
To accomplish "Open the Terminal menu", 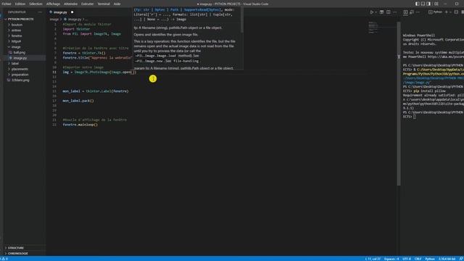I will [104, 4].
